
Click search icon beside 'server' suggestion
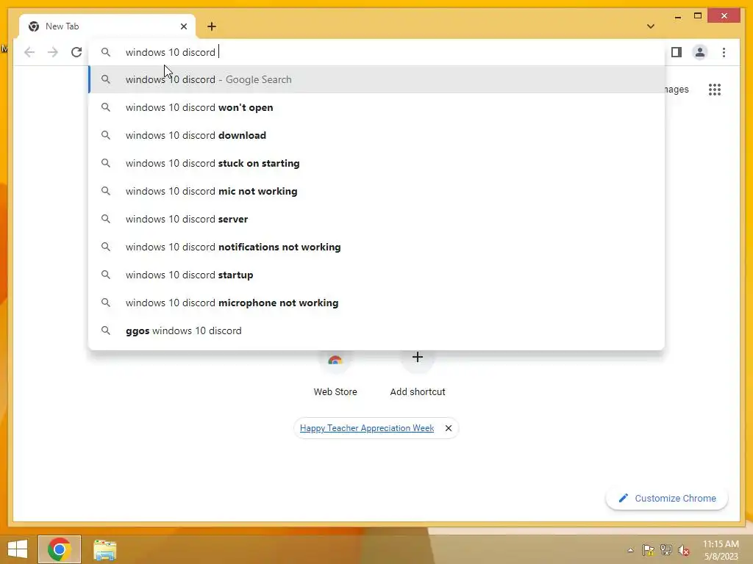pos(106,219)
